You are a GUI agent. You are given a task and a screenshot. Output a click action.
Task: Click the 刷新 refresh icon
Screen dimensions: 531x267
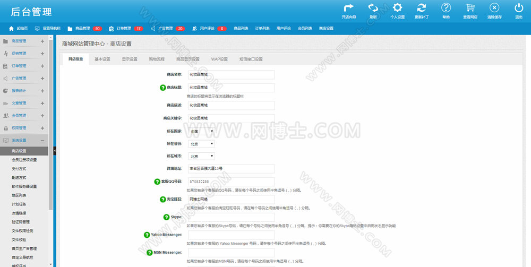pos(373,8)
